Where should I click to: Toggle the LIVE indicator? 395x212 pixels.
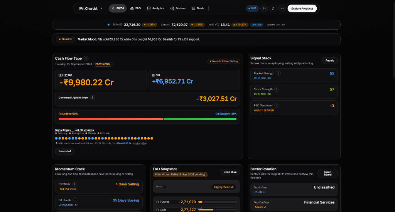(252, 8)
